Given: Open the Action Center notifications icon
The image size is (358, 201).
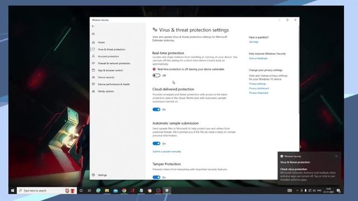Looking at the screenshot, I should [338, 190].
